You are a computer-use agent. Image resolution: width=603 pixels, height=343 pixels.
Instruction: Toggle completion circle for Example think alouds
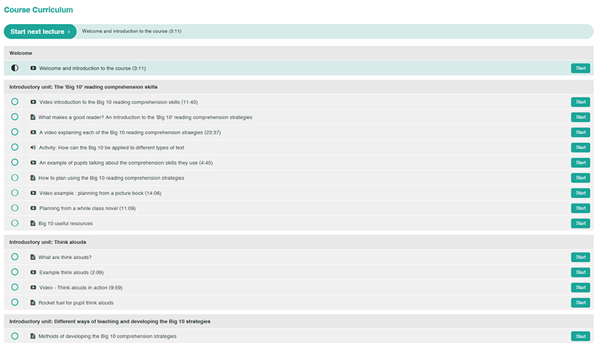coord(14,272)
